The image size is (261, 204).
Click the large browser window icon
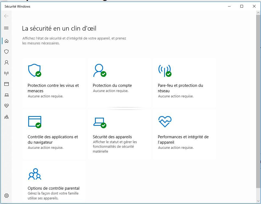click(35, 122)
